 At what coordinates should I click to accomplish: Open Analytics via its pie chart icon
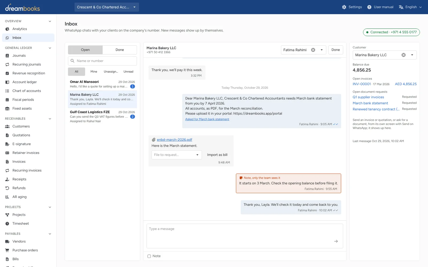coord(7,29)
